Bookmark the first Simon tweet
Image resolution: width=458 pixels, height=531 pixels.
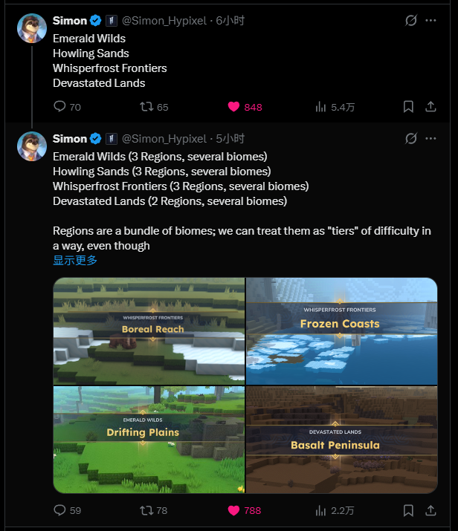coord(408,107)
